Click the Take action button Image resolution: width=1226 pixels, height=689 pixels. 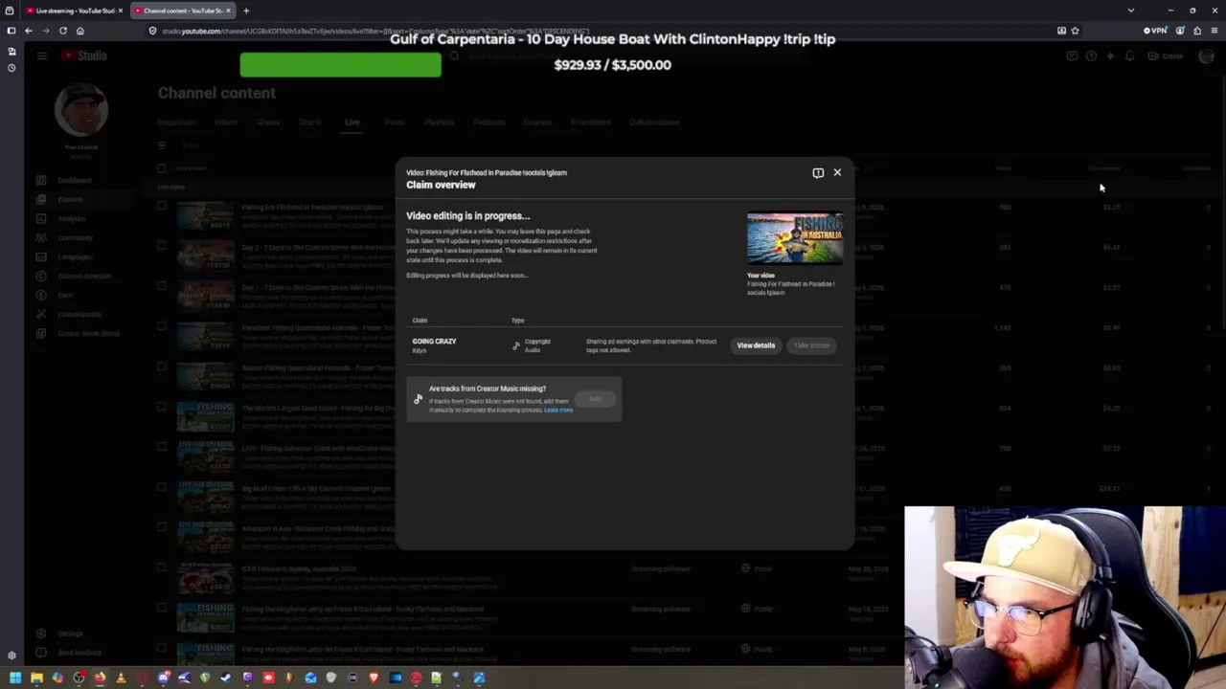pos(811,345)
